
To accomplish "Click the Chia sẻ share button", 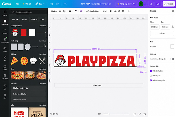I will [169, 4].
